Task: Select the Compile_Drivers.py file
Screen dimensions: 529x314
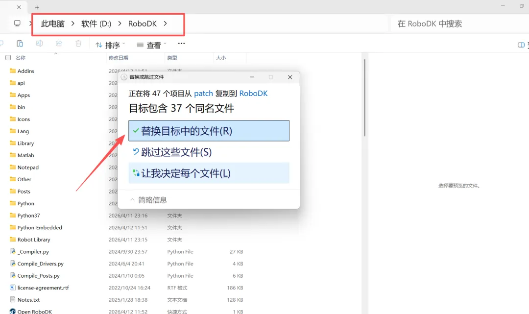Action: click(40, 264)
